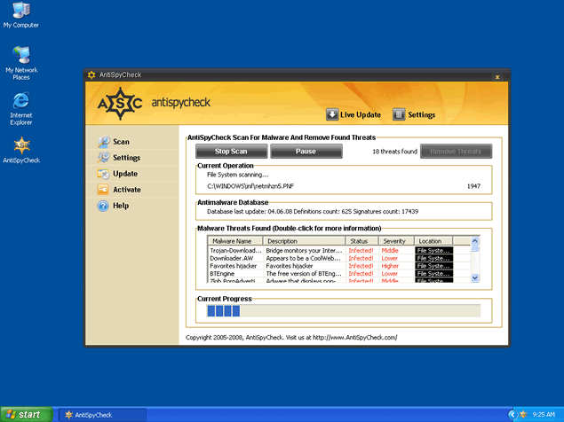Select the Update sidebar icon
The image size is (564, 422).
pyautogui.click(x=104, y=174)
